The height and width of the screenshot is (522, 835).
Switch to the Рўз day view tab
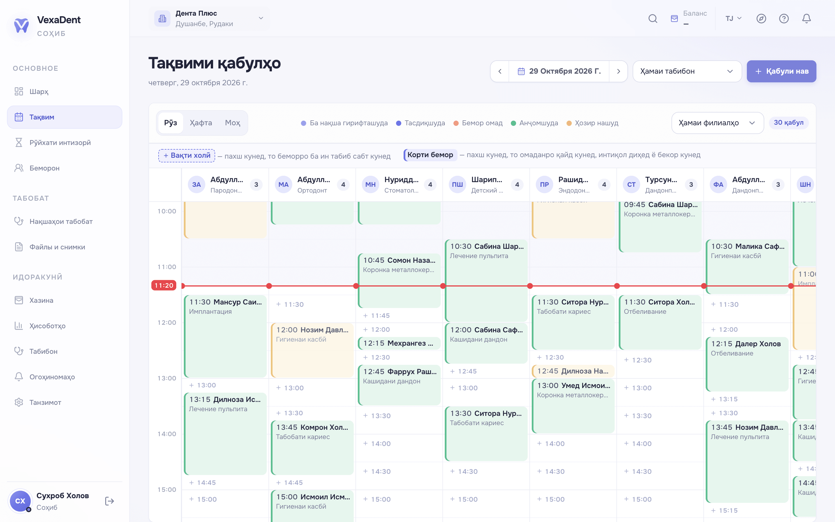tap(170, 123)
